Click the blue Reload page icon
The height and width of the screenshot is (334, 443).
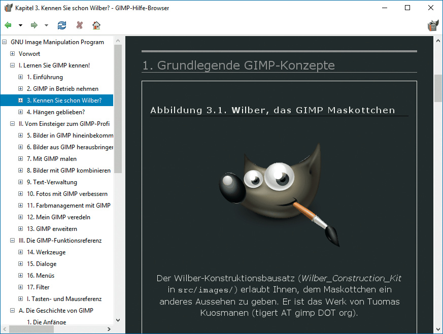[62, 25]
